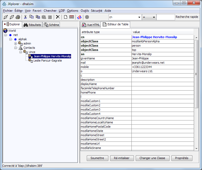Select the Editeur de Table tab
The image size is (202, 170).
[x=116, y=24]
